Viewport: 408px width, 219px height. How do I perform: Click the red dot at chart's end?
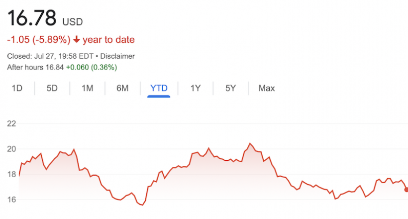[406, 190]
